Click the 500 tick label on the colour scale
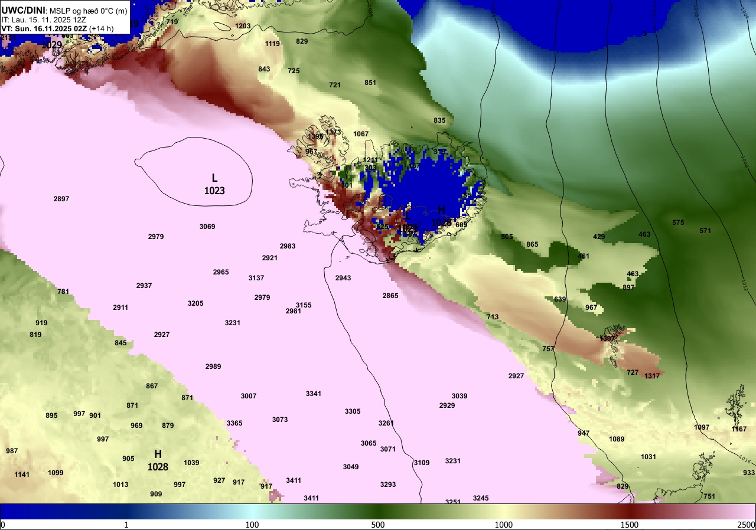756x530 pixels. coord(378,525)
